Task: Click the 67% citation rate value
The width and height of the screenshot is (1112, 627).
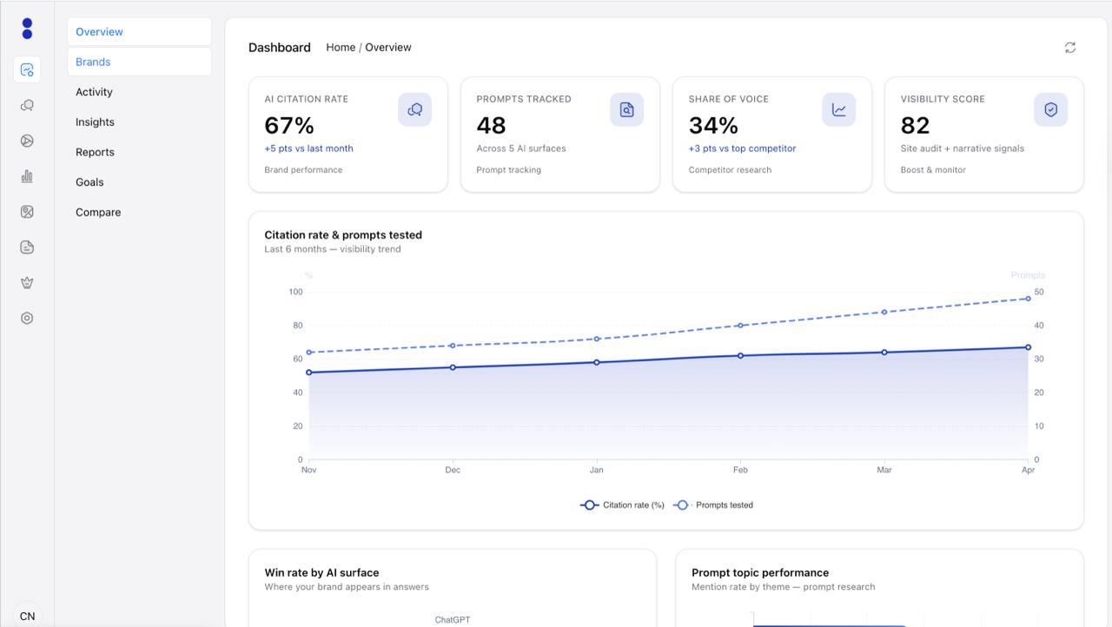Action: (x=289, y=125)
